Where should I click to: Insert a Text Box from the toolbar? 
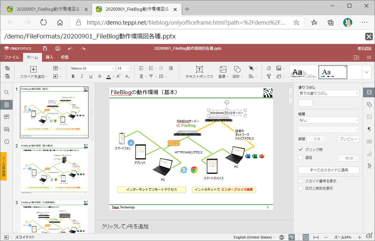[199, 72]
